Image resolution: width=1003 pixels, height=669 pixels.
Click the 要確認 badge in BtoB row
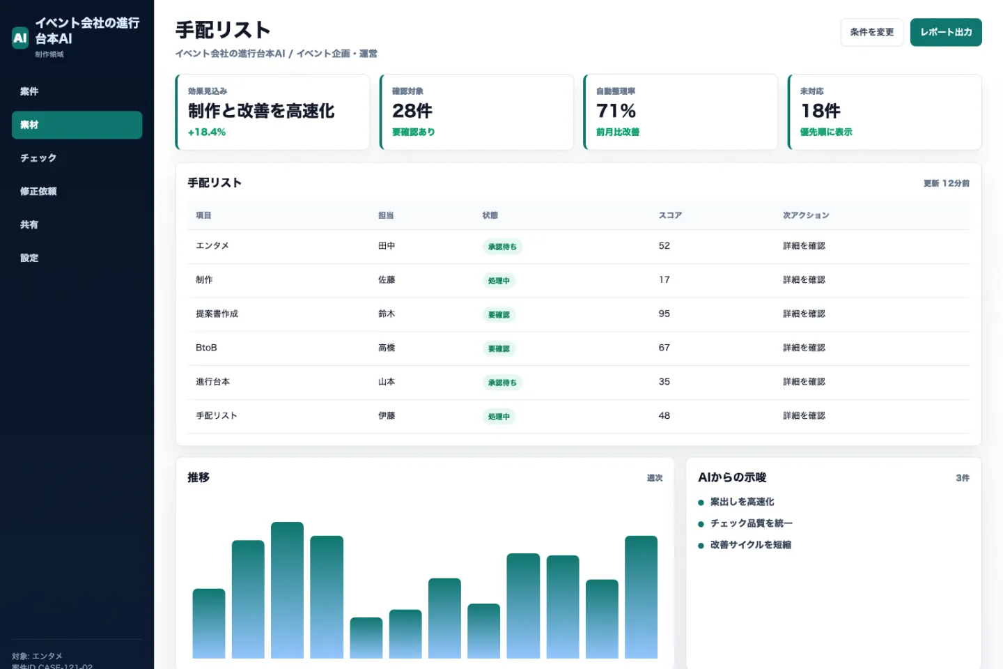tap(499, 348)
